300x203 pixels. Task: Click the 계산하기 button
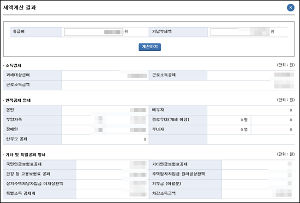(x=149, y=47)
